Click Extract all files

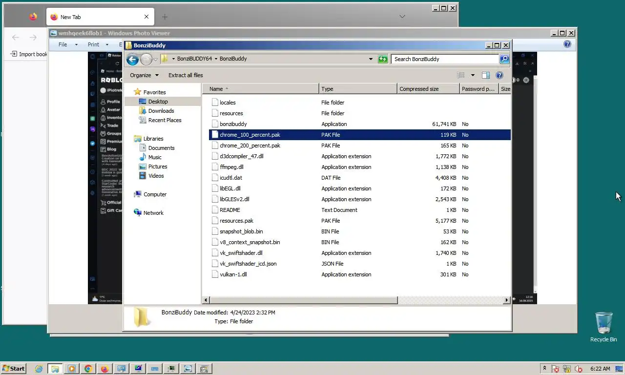(186, 75)
